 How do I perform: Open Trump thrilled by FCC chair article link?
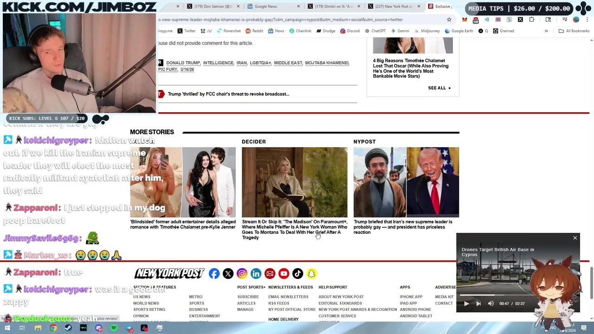coord(228,94)
